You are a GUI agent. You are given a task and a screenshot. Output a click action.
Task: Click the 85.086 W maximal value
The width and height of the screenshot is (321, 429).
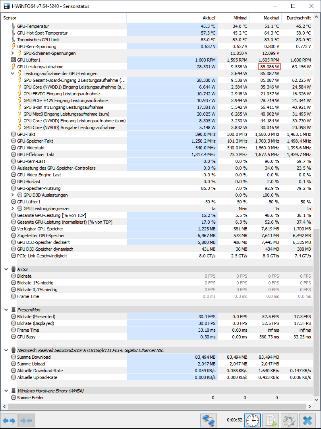tap(269, 67)
